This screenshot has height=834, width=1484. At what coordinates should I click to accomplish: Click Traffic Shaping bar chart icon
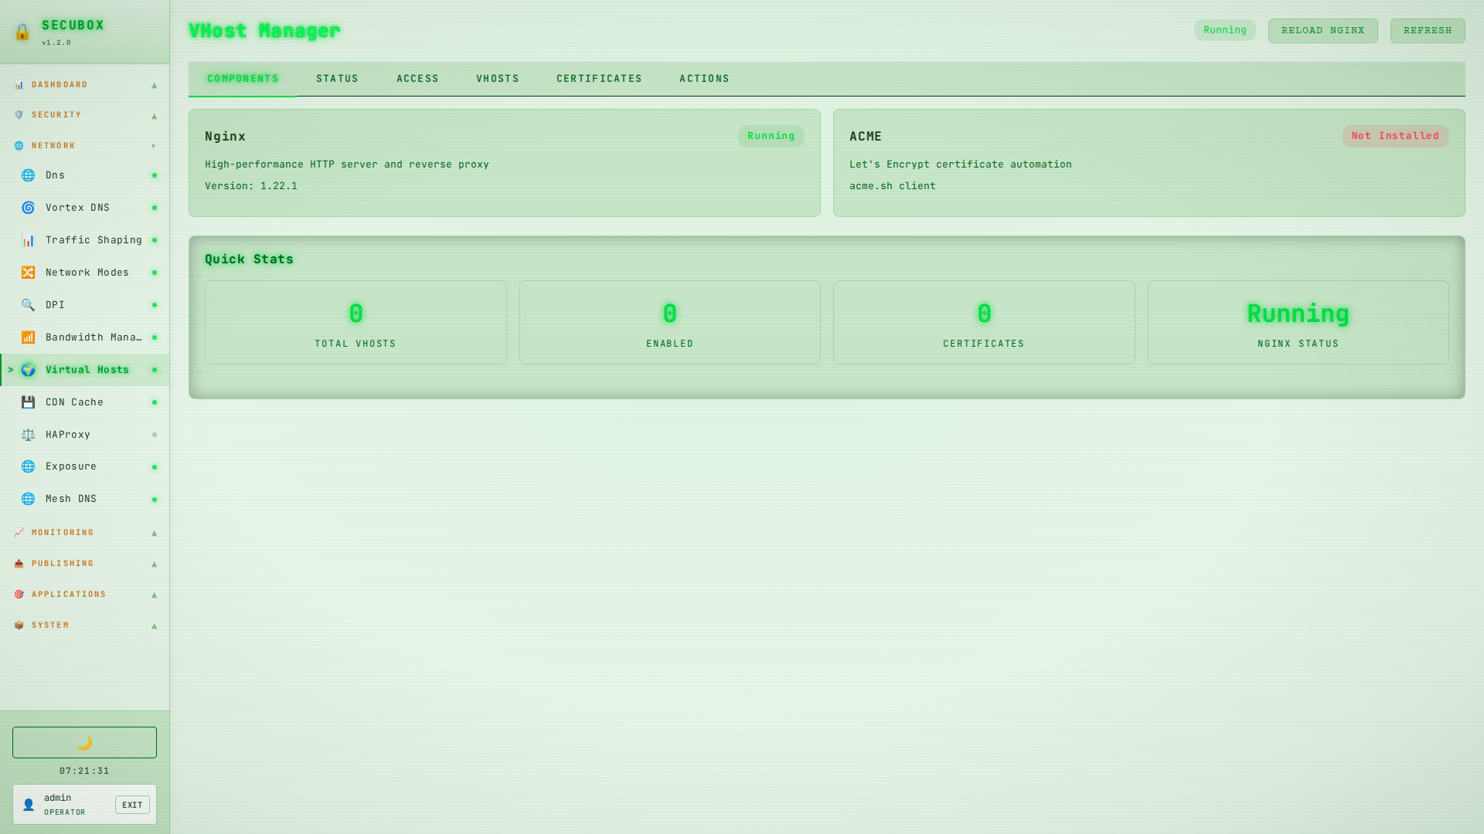click(x=29, y=240)
